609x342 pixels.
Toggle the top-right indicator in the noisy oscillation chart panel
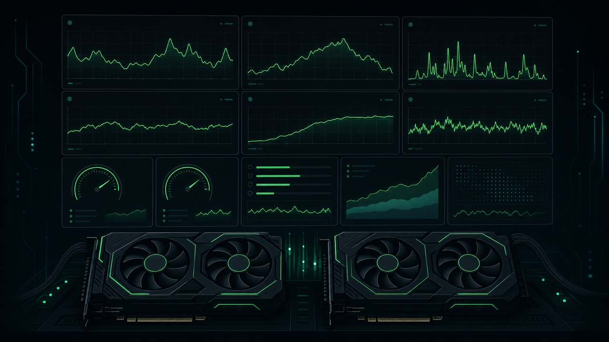[541, 100]
